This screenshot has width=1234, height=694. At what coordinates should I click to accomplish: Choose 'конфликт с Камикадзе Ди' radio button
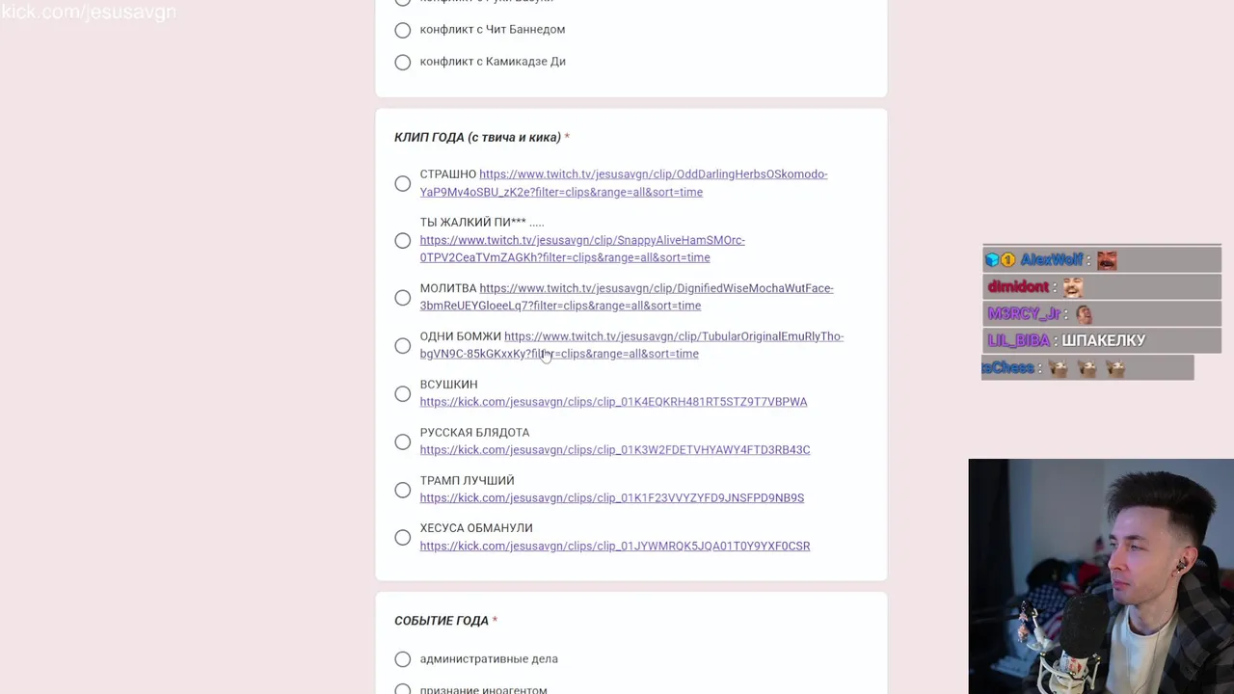tap(403, 62)
